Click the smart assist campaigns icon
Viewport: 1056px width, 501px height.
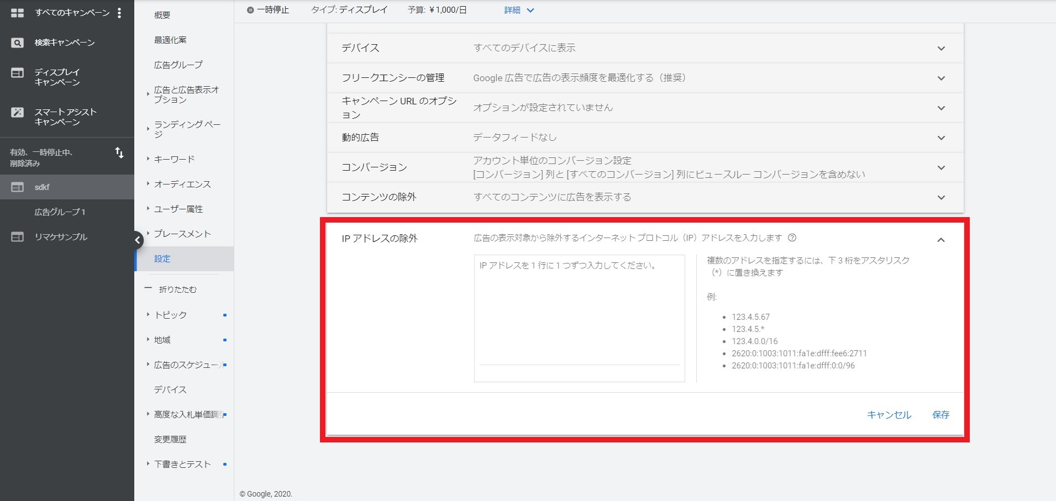click(x=18, y=112)
